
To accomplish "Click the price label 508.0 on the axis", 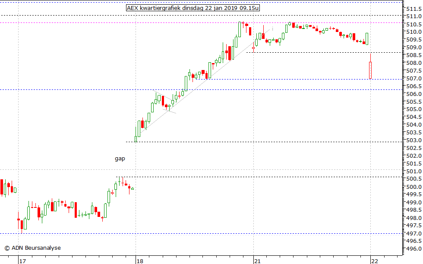I will [x=414, y=63].
